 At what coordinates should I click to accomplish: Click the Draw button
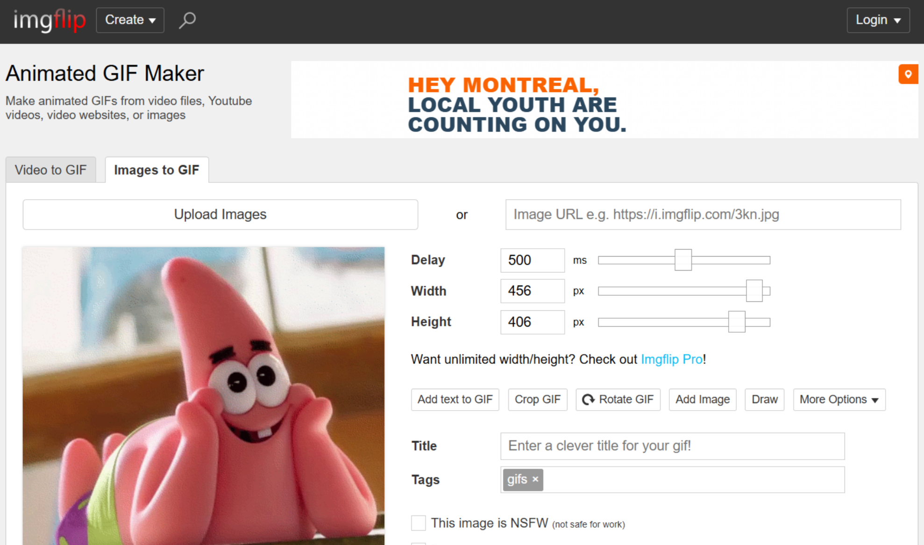pyautogui.click(x=764, y=399)
